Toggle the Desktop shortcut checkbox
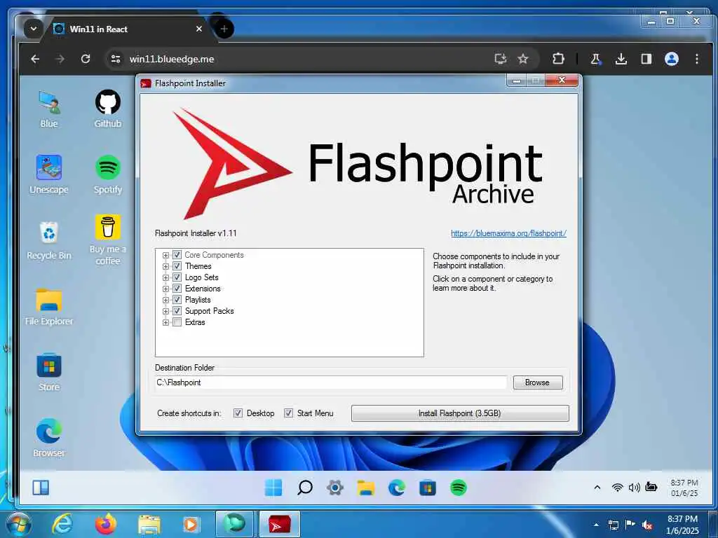Screen dimensions: 718x538 [238, 413]
